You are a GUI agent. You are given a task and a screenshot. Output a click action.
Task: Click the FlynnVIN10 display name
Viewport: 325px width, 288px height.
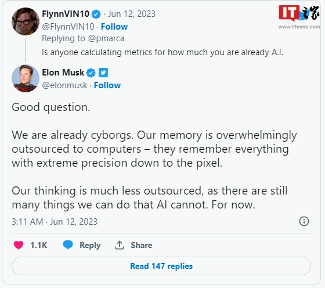point(66,14)
